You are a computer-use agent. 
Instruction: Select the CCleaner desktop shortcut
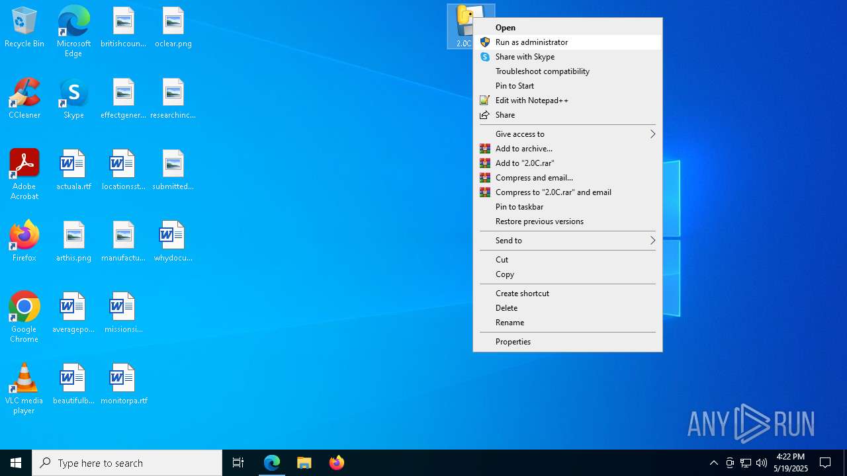(24, 99)
